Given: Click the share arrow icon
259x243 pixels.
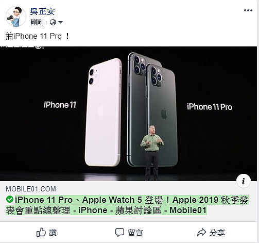Looking at the screenshot, I should [x=201, y=232].
